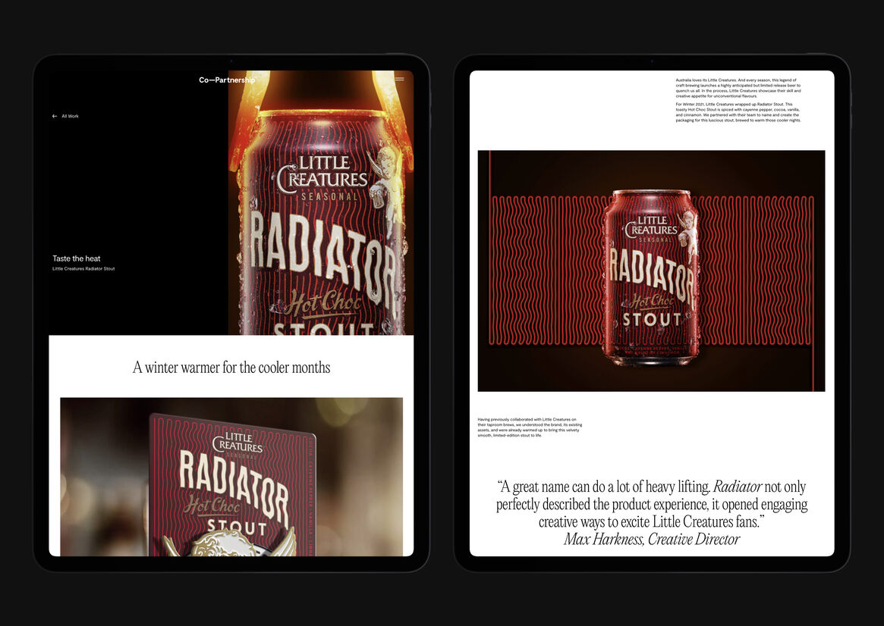Click the A winter warmer heading
This screenshot has width=884, height=626.
click(x=231, y=368)
